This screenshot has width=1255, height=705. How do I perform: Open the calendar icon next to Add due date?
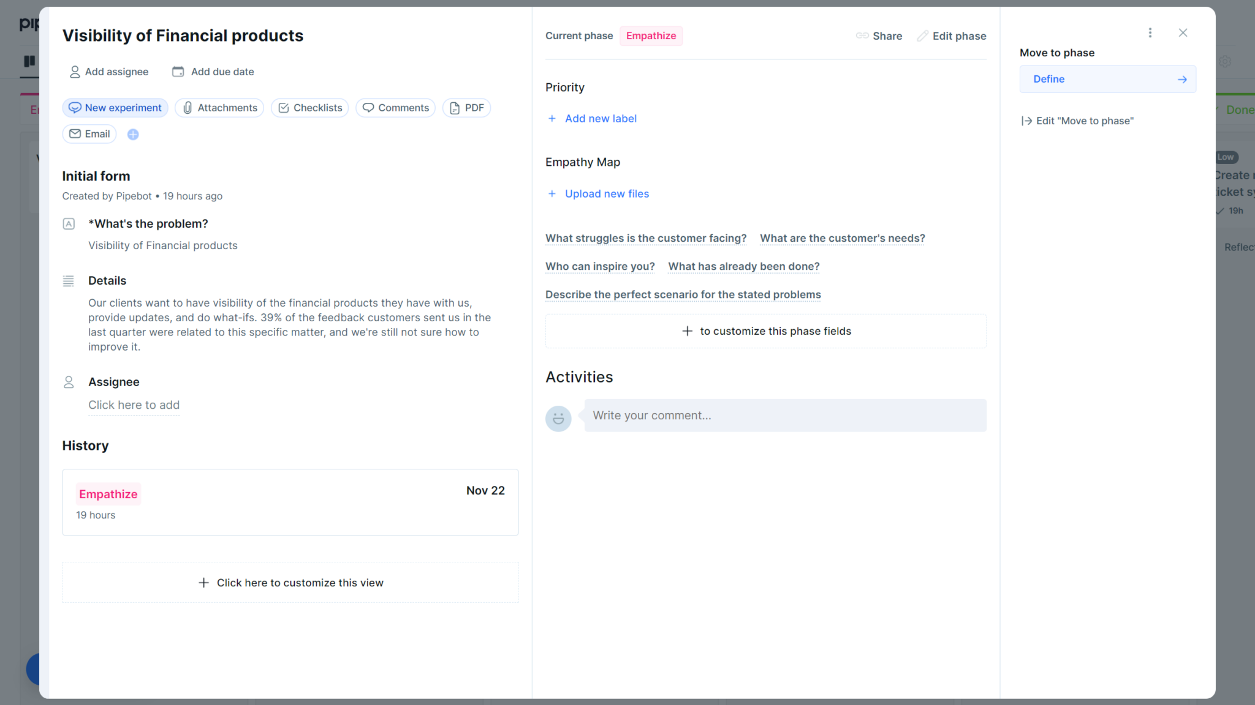click(x=178, y=72)
